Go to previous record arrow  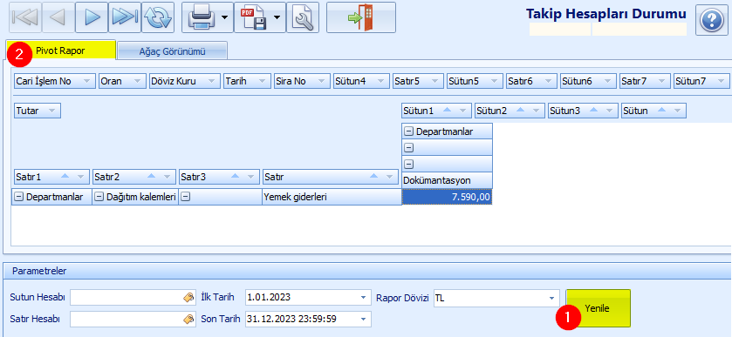click(x=58, y=17)
